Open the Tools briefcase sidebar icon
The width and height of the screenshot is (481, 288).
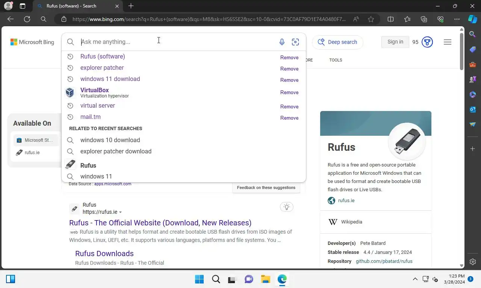pos(473,64)
